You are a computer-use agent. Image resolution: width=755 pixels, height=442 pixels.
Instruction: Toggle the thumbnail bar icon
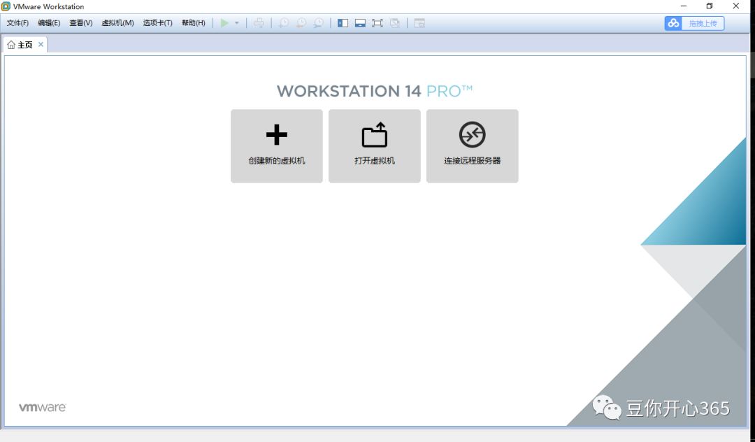[360, 23]
